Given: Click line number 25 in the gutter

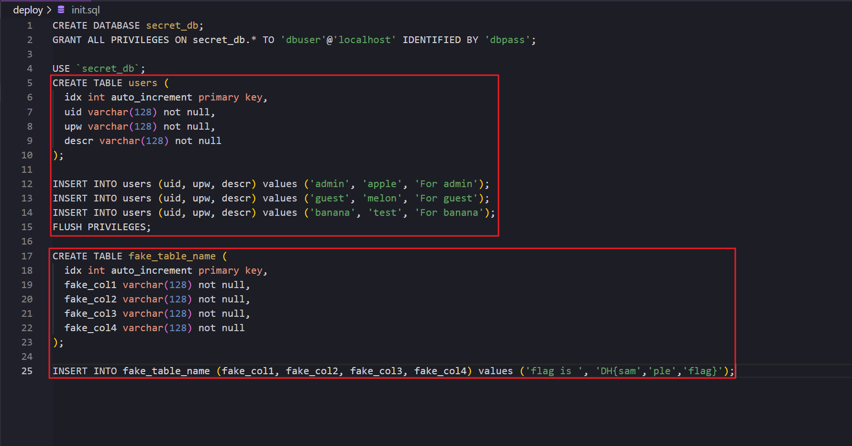Looking at the screenshot, I should tap(27, 371).
